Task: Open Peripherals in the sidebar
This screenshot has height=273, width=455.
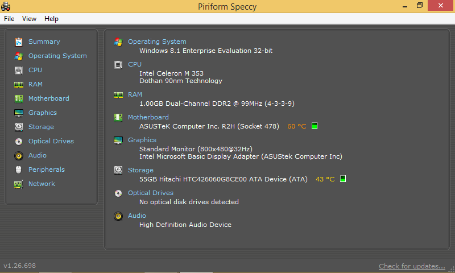Action: tap(47, 169)
